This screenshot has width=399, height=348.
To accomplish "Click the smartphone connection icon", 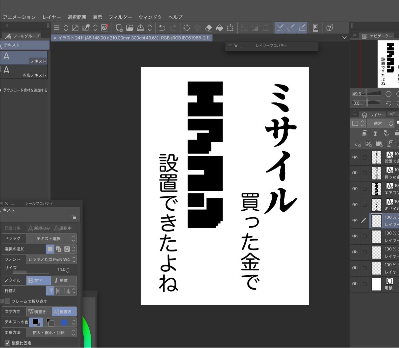I will pyautogui.click(x=316, y=28).
